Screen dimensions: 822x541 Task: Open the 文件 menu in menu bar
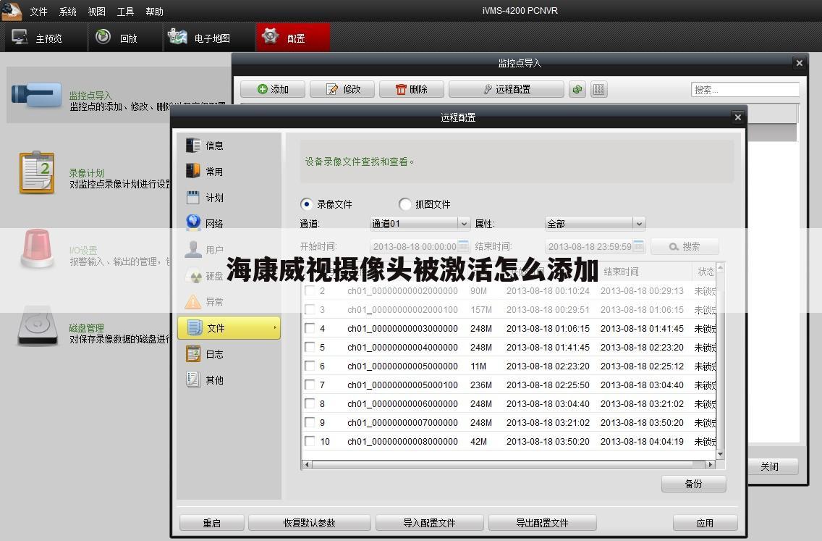click(38, 12)
